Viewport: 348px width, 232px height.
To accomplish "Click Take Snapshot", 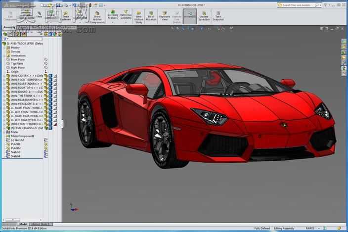I will point(218,16).
